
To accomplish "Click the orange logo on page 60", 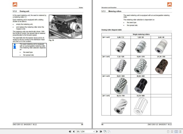I will tap(170, 5).
